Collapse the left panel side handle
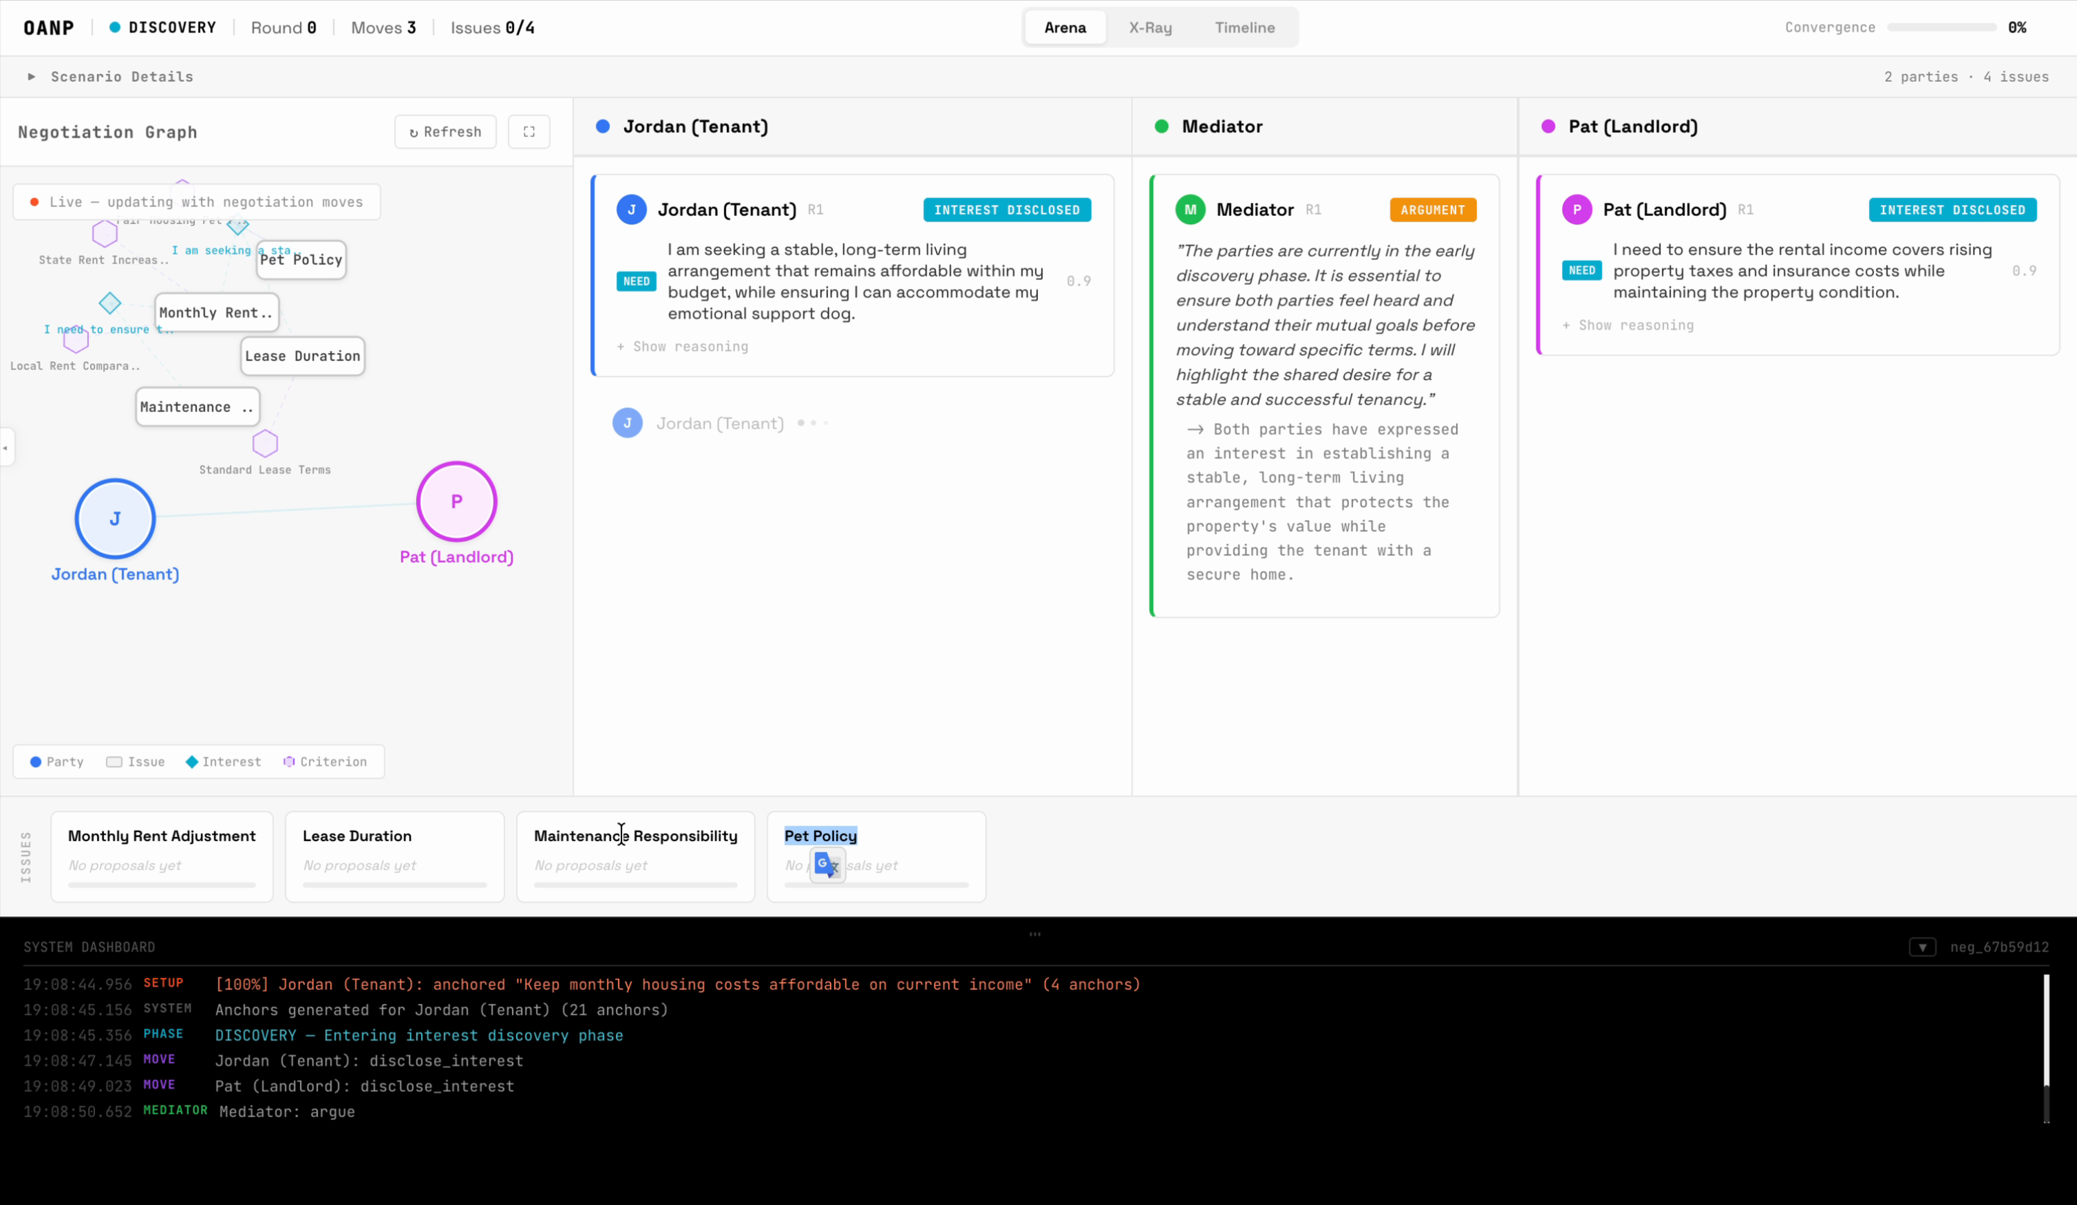This screenshot has width=2077, height=1205. (x=6, y=447)
